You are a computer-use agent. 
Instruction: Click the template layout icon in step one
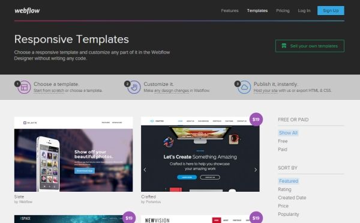(x=25, y=87)
